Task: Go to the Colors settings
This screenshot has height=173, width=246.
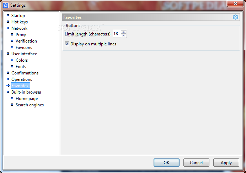Action: click(22, 60)
